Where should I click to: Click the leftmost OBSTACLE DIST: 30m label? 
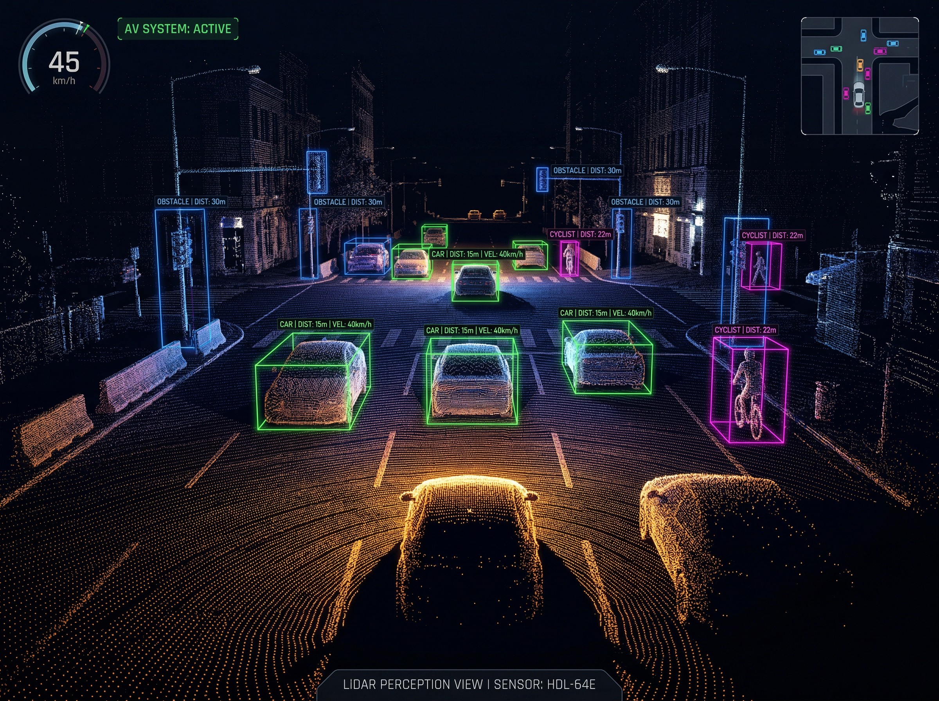coord(191,201)
